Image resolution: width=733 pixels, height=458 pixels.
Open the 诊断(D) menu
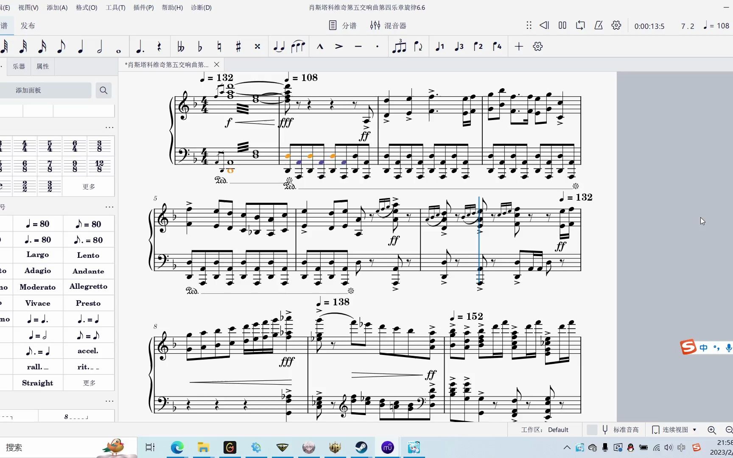click(x=201, y=8)
